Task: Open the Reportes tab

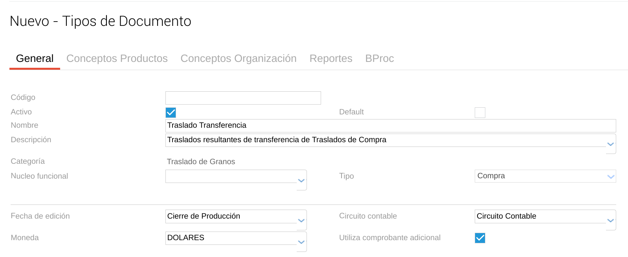Action: point(331,58)
